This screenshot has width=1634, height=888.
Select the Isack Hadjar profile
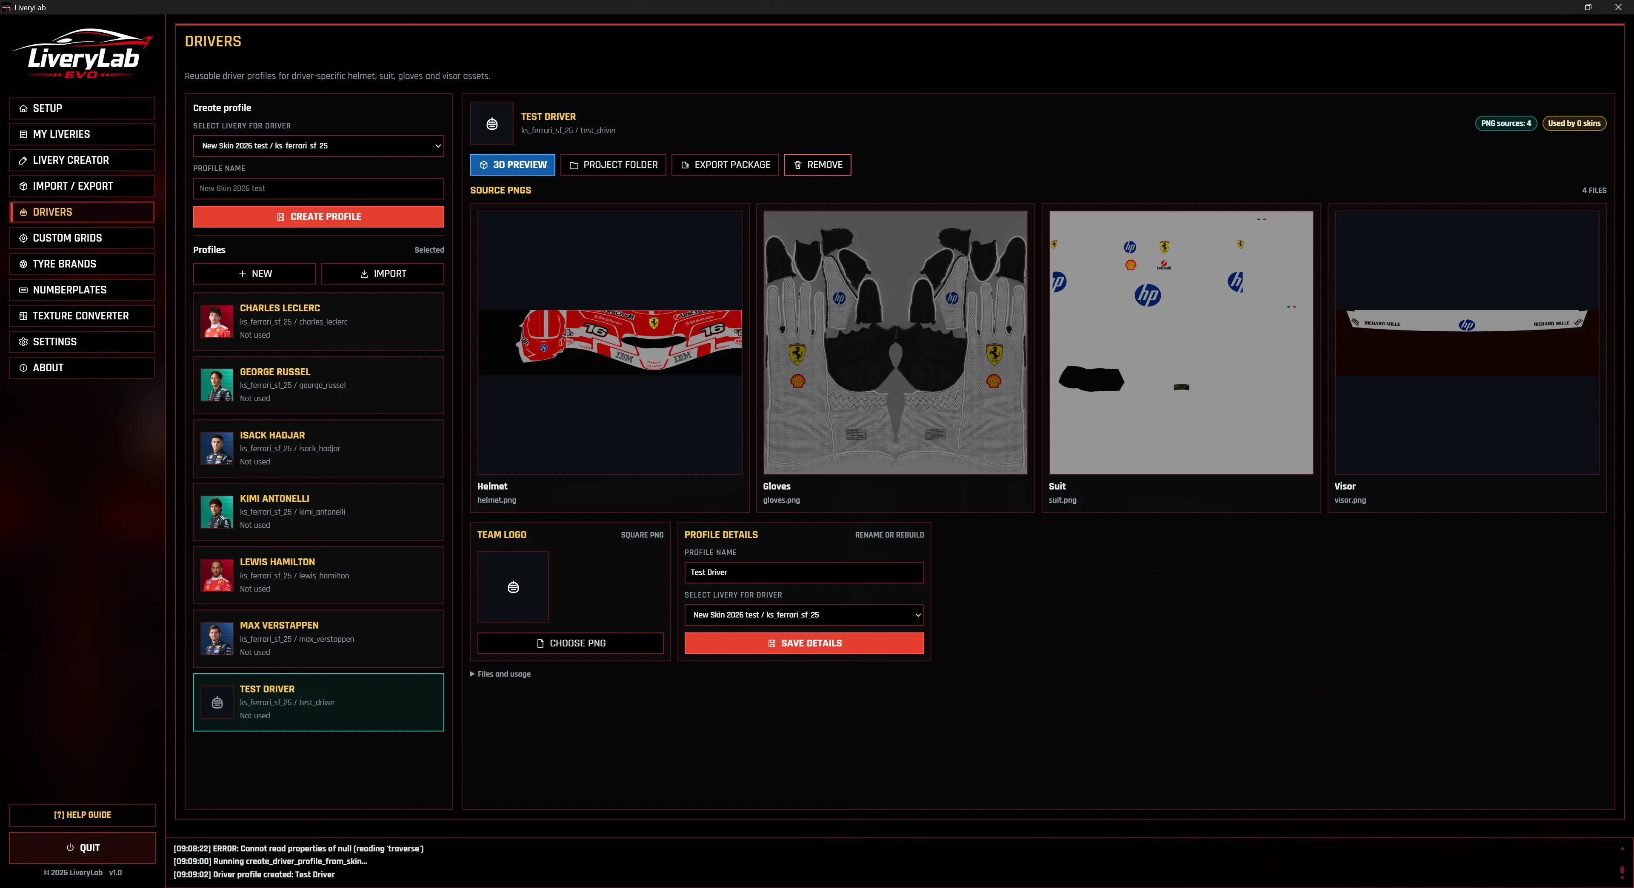[318, 448]
